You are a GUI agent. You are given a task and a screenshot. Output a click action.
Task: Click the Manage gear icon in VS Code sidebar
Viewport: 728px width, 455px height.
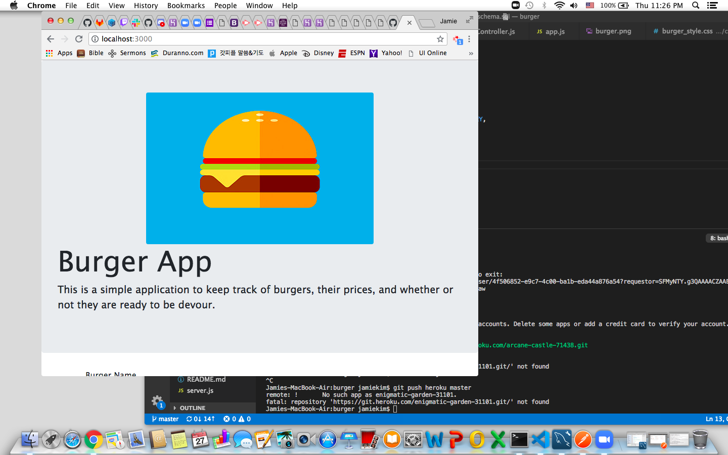click(157, 400)
